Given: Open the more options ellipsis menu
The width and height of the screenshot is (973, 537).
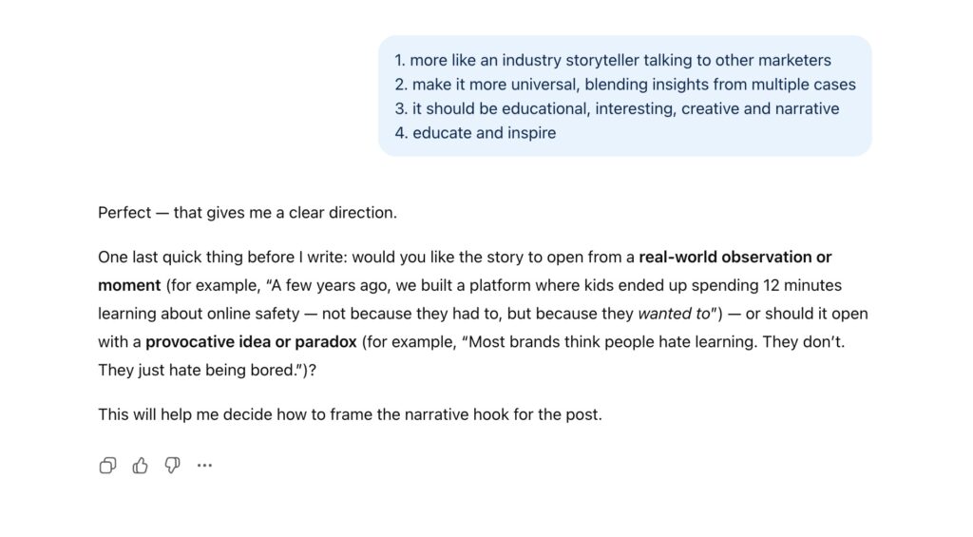Looking at the screenshot, I should (204, 465).
